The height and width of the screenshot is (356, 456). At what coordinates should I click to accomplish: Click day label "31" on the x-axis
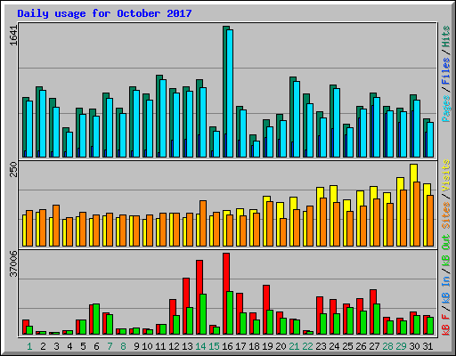point(427,346)
